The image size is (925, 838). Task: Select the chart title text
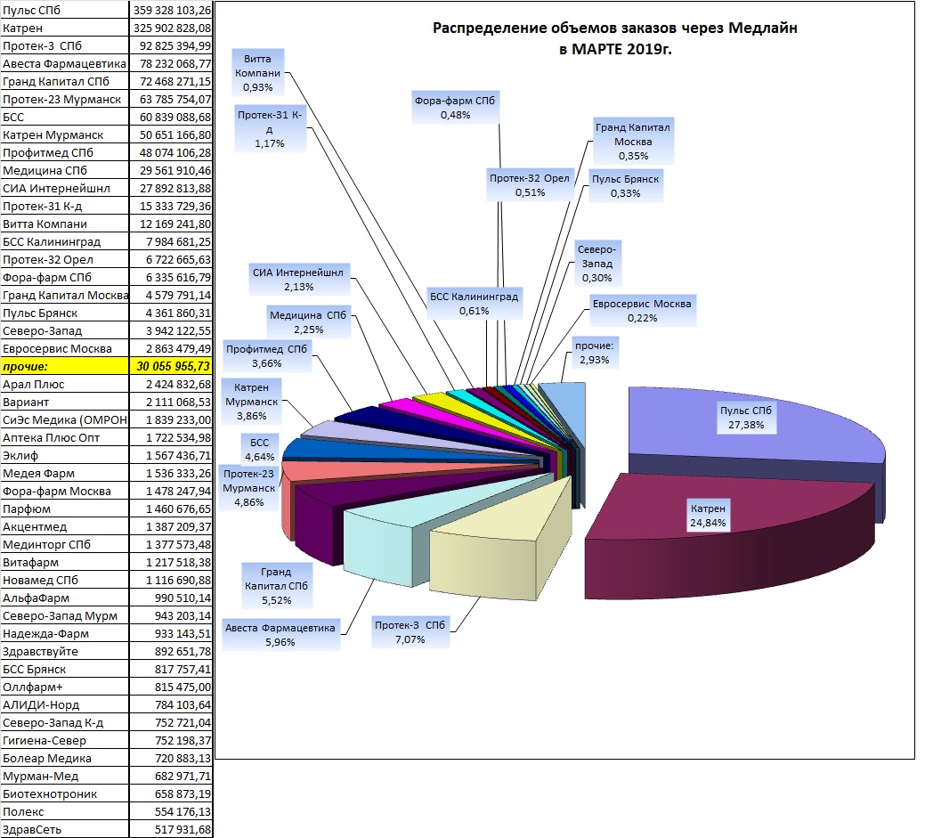(x=614, y=37)
